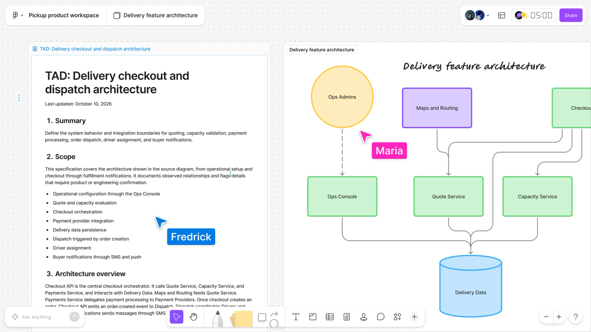Toggle the layout panel icon
Viewport: 591px width, 332px height.
502,15
